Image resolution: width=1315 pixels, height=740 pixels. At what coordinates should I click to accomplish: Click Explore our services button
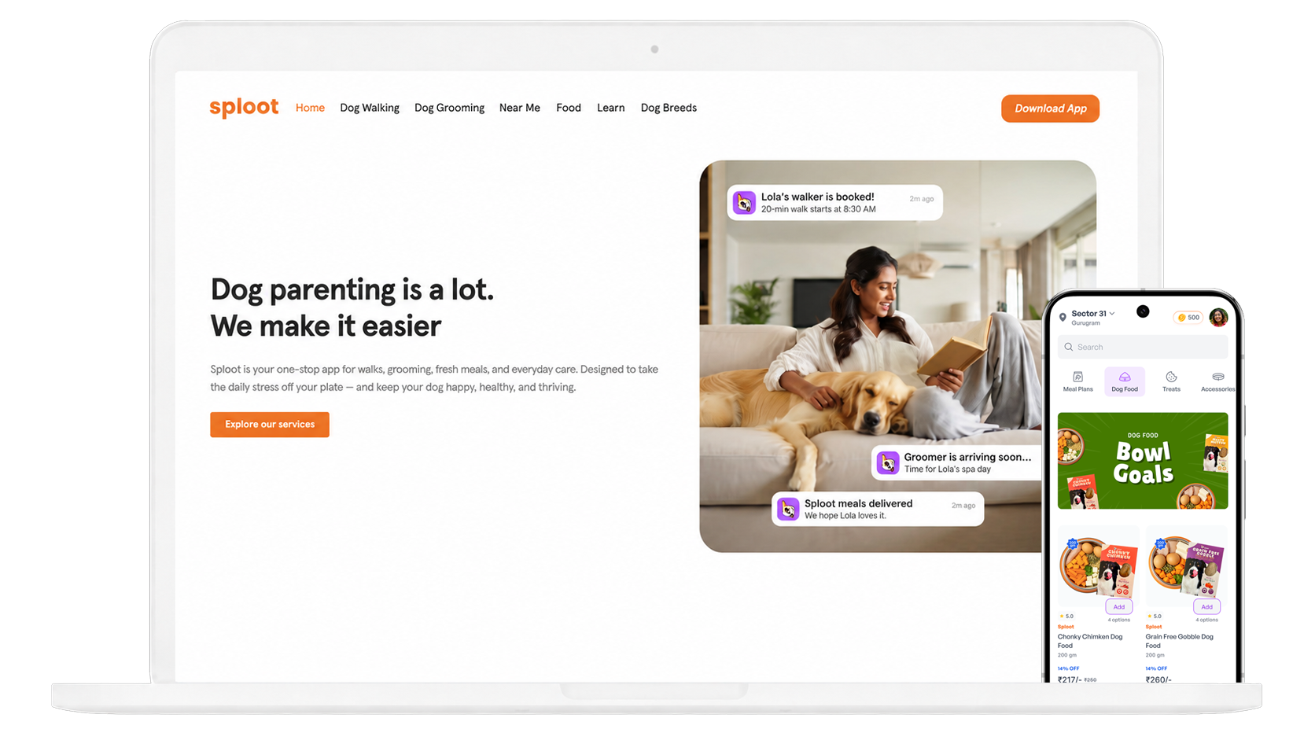point(270,425)
